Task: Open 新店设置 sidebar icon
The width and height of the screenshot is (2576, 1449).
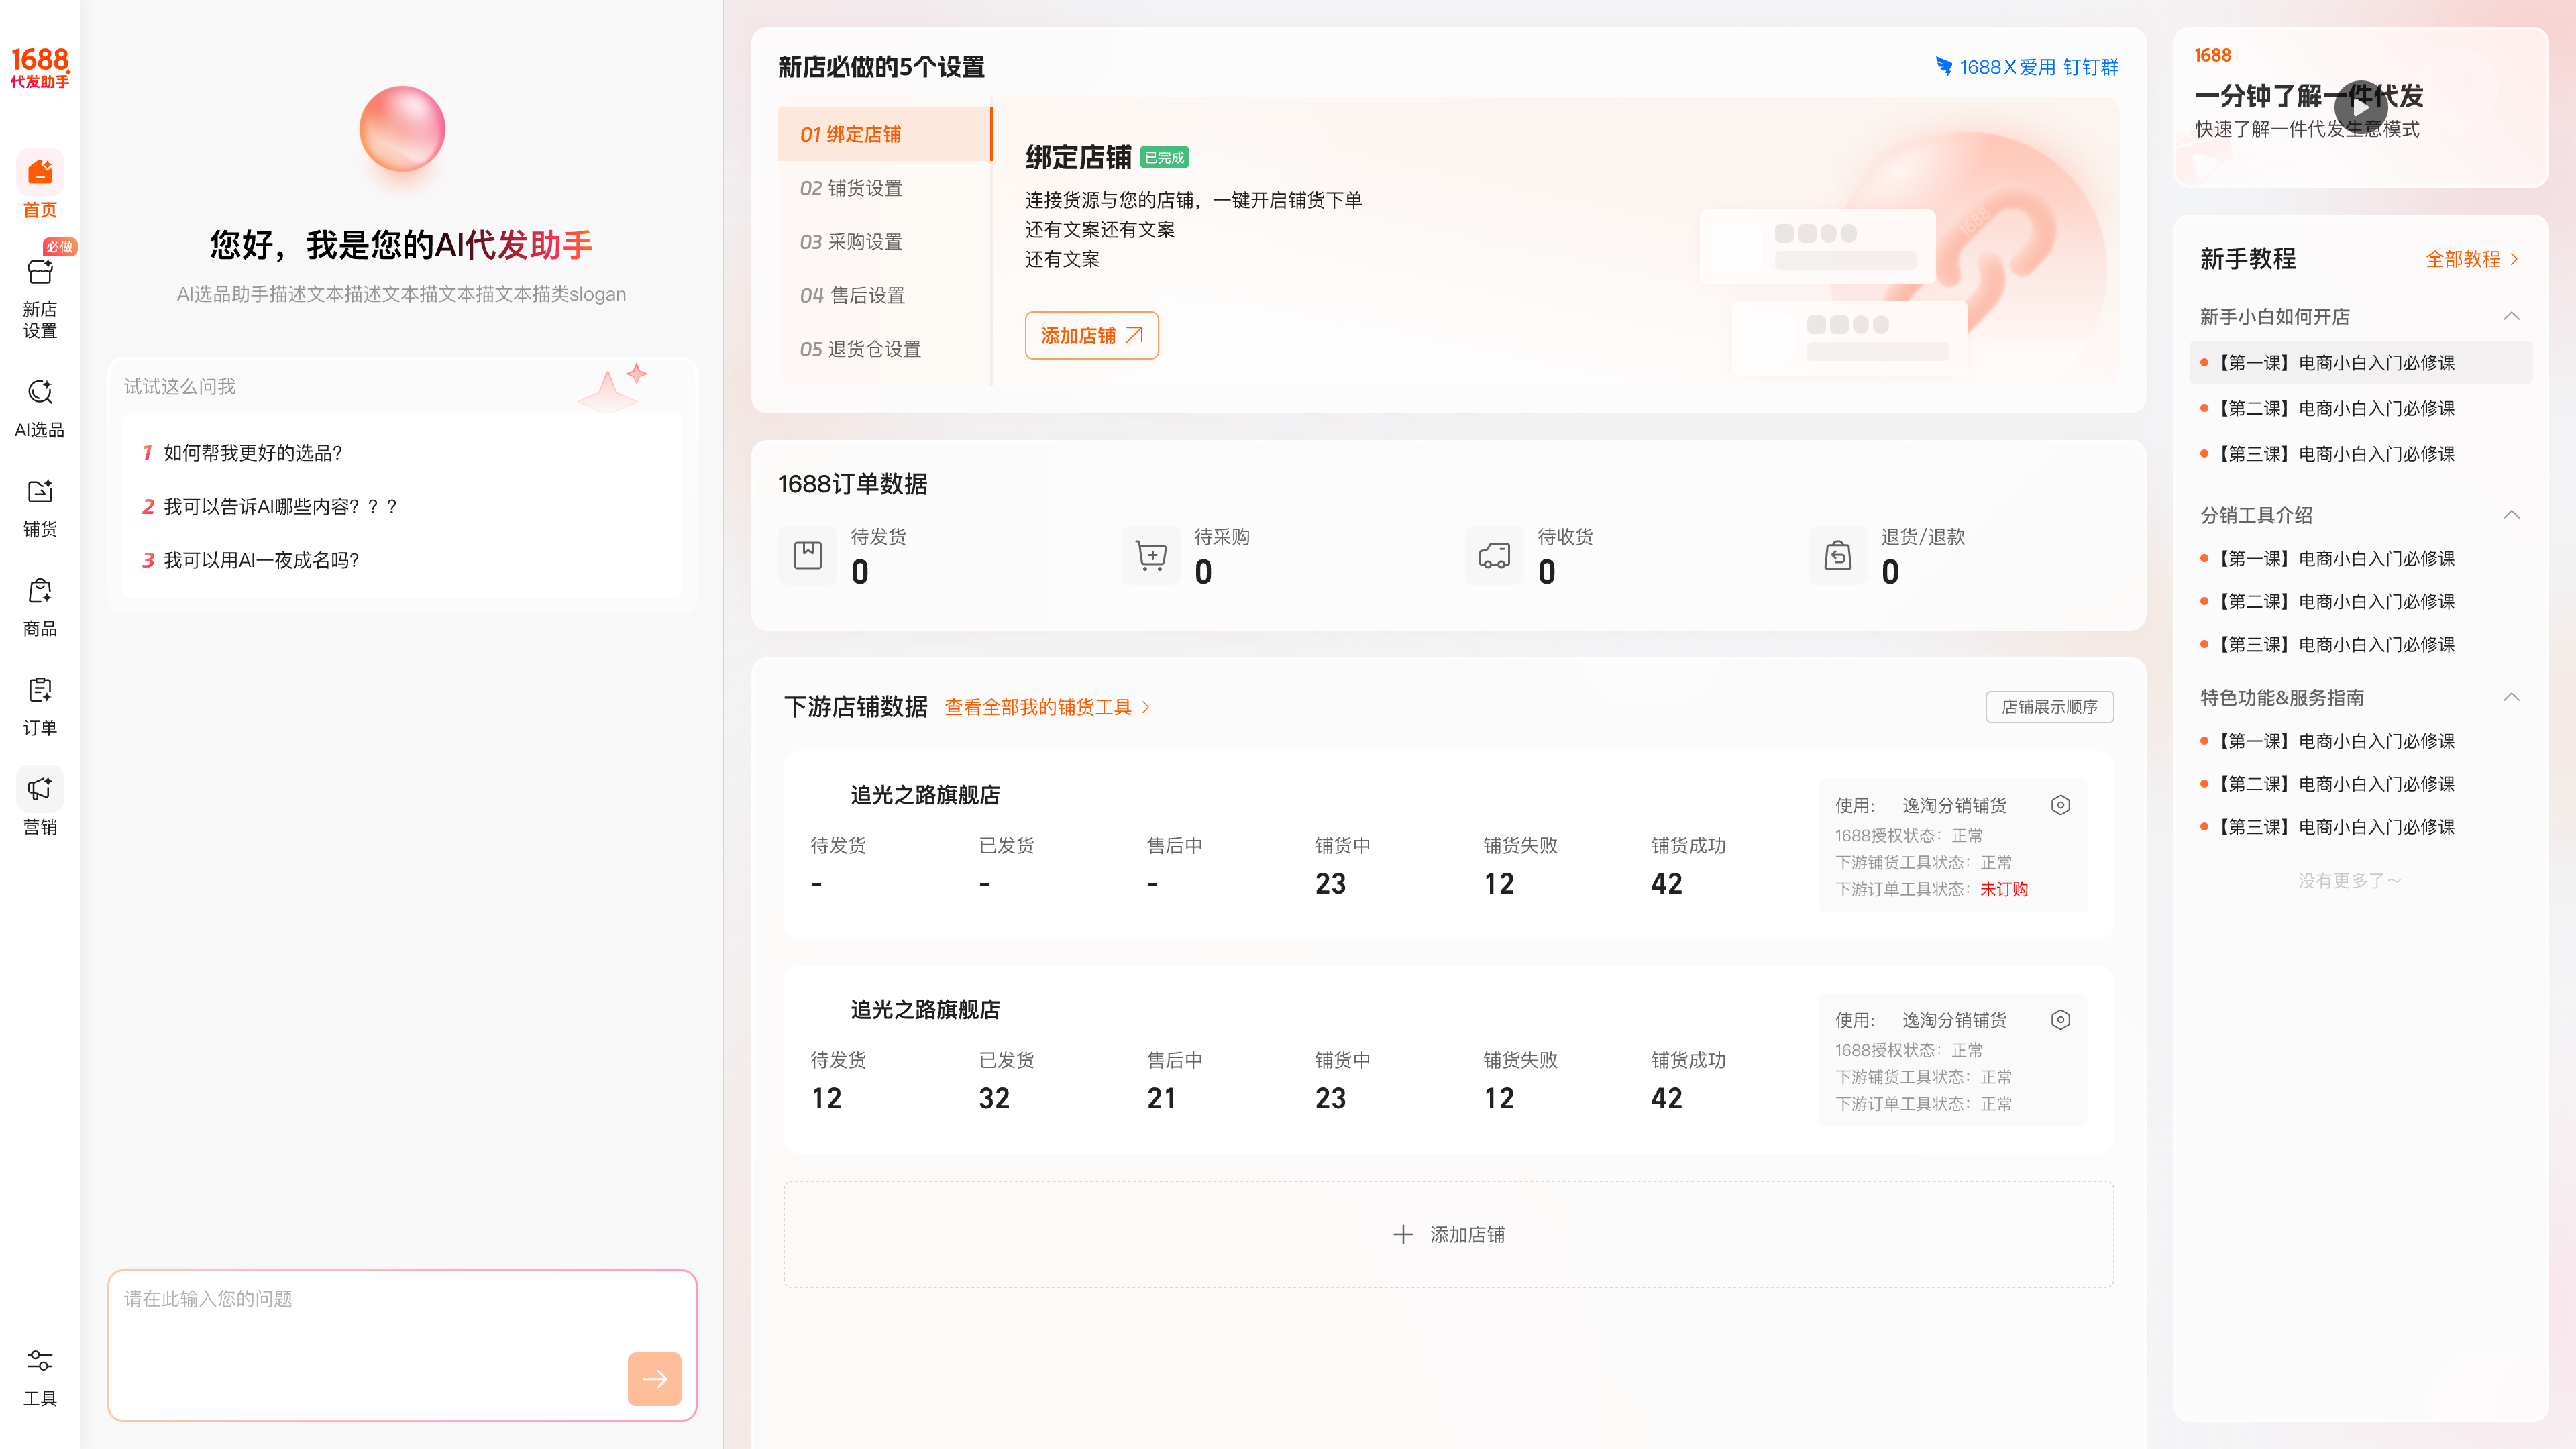Action: (40, 272)
